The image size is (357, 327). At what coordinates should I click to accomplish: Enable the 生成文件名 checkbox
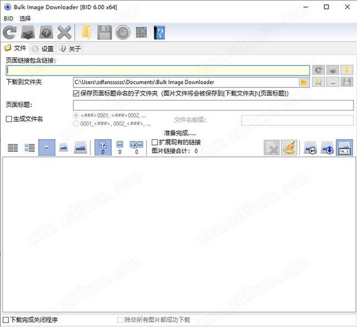pyautogui.click(x=9, y=119)
